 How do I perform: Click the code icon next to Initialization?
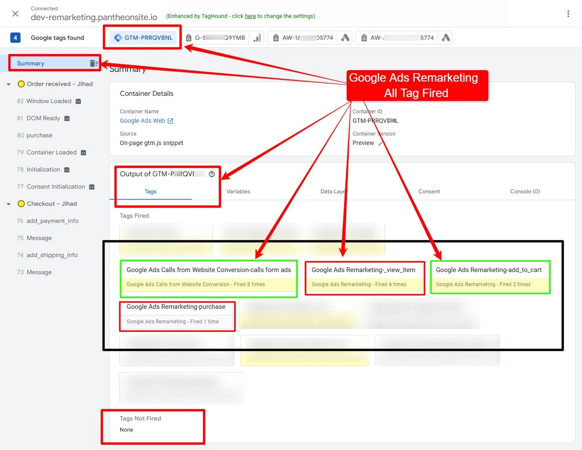[x=67, y=170]
